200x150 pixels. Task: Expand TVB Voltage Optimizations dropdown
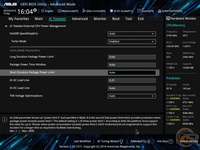[132, 96]
